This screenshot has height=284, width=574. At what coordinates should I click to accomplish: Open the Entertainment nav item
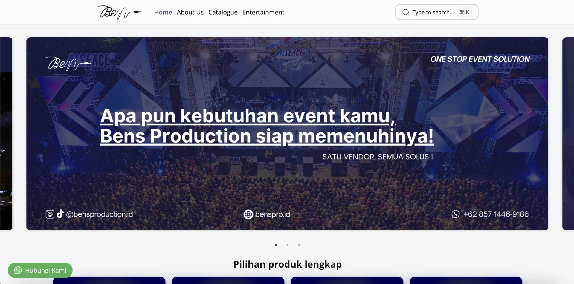pyautogui.click(x=263, y=12)
